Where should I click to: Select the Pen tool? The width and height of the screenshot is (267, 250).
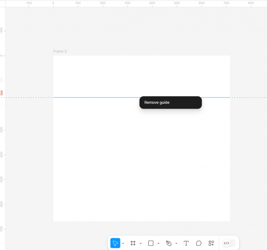click(x=169, y=243)
